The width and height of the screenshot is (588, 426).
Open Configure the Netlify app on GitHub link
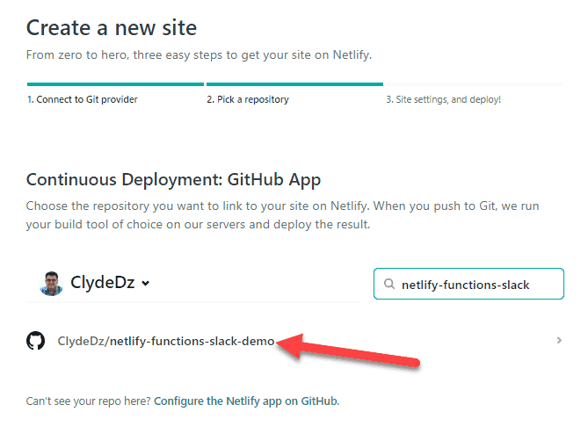(x=245, y=401)
